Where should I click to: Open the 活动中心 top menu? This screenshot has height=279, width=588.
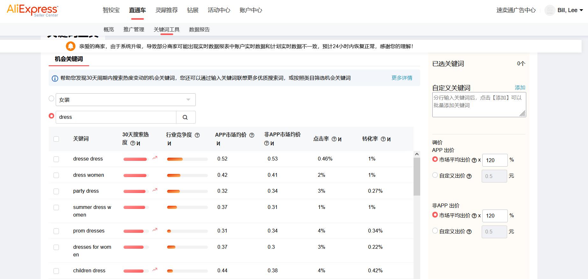(219, 10)
